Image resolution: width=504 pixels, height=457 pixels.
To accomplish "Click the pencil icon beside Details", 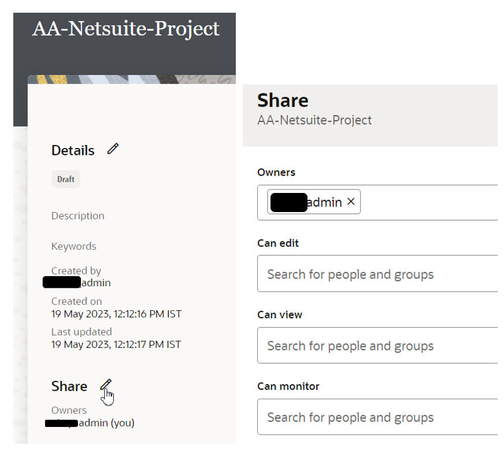I will (113, 149).
